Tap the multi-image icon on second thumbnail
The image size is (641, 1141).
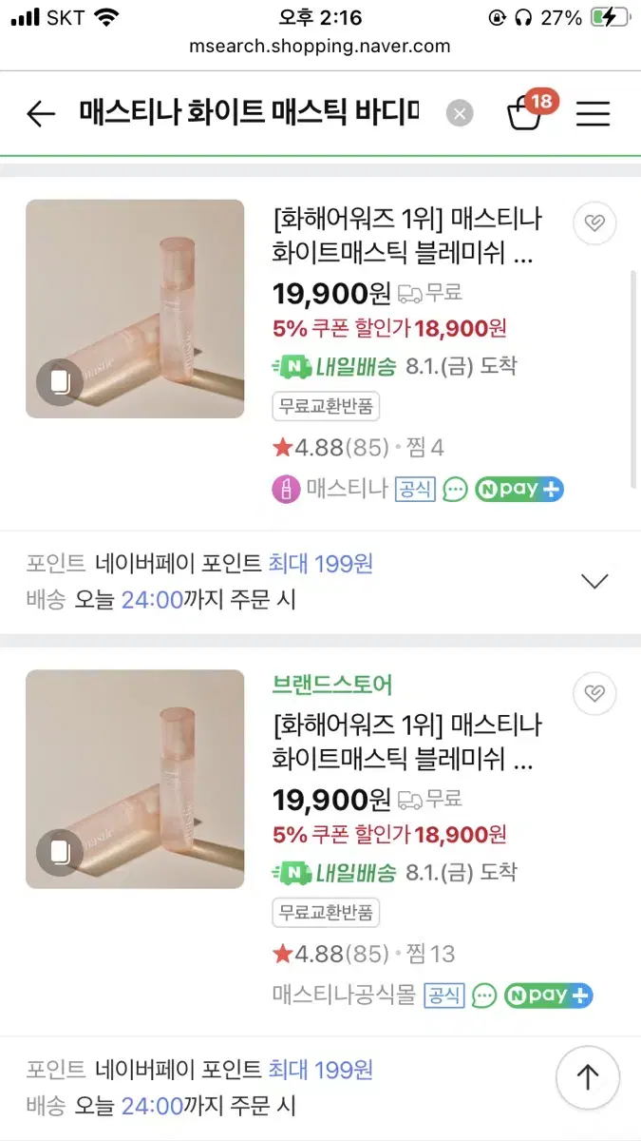tap(60, 853)
